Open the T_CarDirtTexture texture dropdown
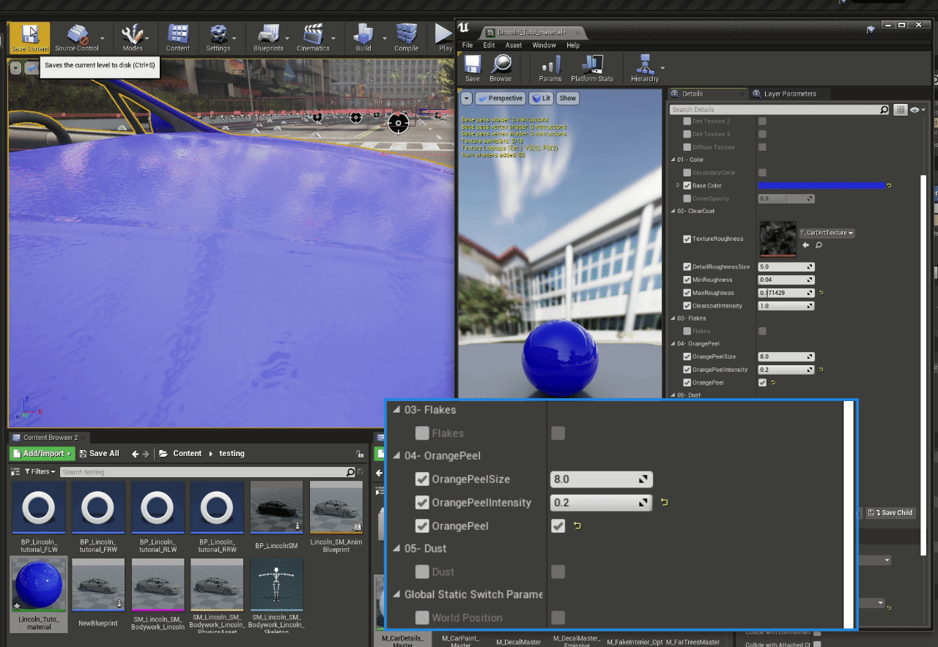 [x=827, y=233]
